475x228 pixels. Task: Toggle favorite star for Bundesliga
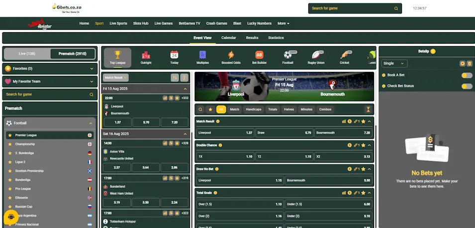coord(10,180)
